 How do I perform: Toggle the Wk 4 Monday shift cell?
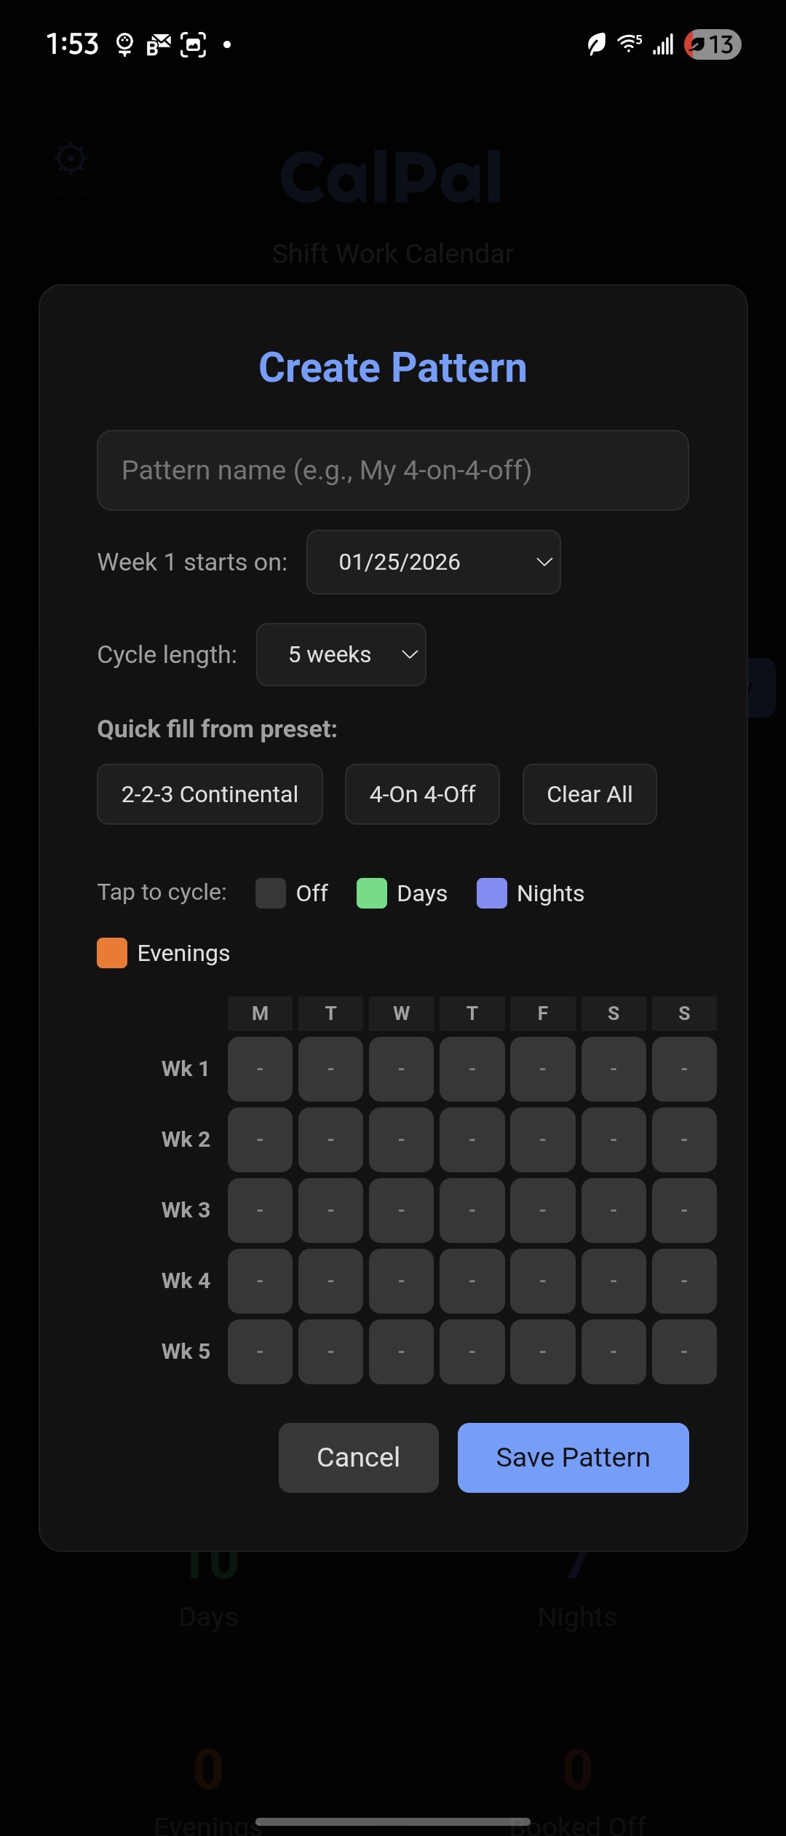260,1281
